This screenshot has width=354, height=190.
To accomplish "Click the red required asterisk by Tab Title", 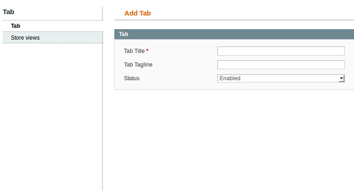I will point(147,51).
